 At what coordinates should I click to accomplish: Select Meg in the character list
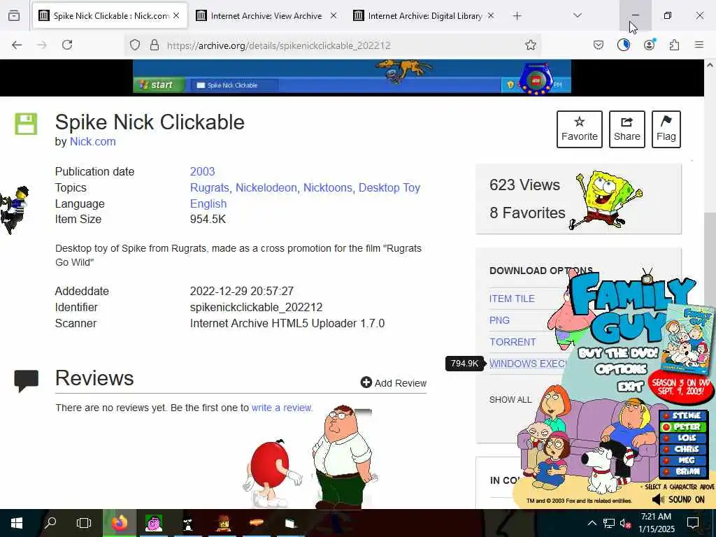coord(682,460)
